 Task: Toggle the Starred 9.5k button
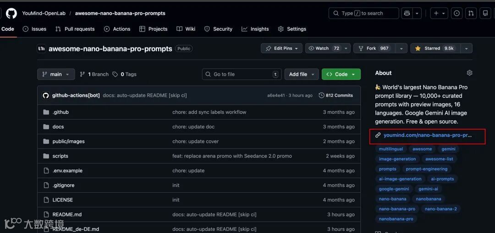click(435, 48)
